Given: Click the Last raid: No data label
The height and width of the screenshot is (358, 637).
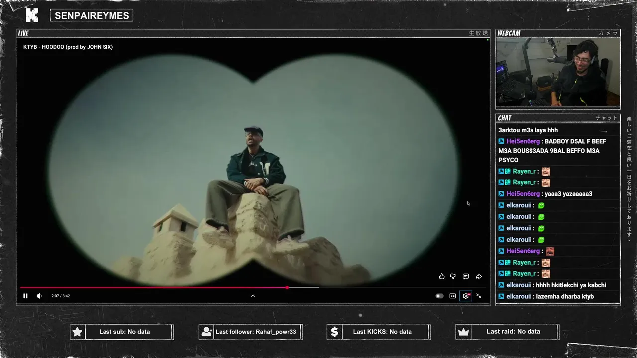Looking at the screenshot, I should coord(514,332).
